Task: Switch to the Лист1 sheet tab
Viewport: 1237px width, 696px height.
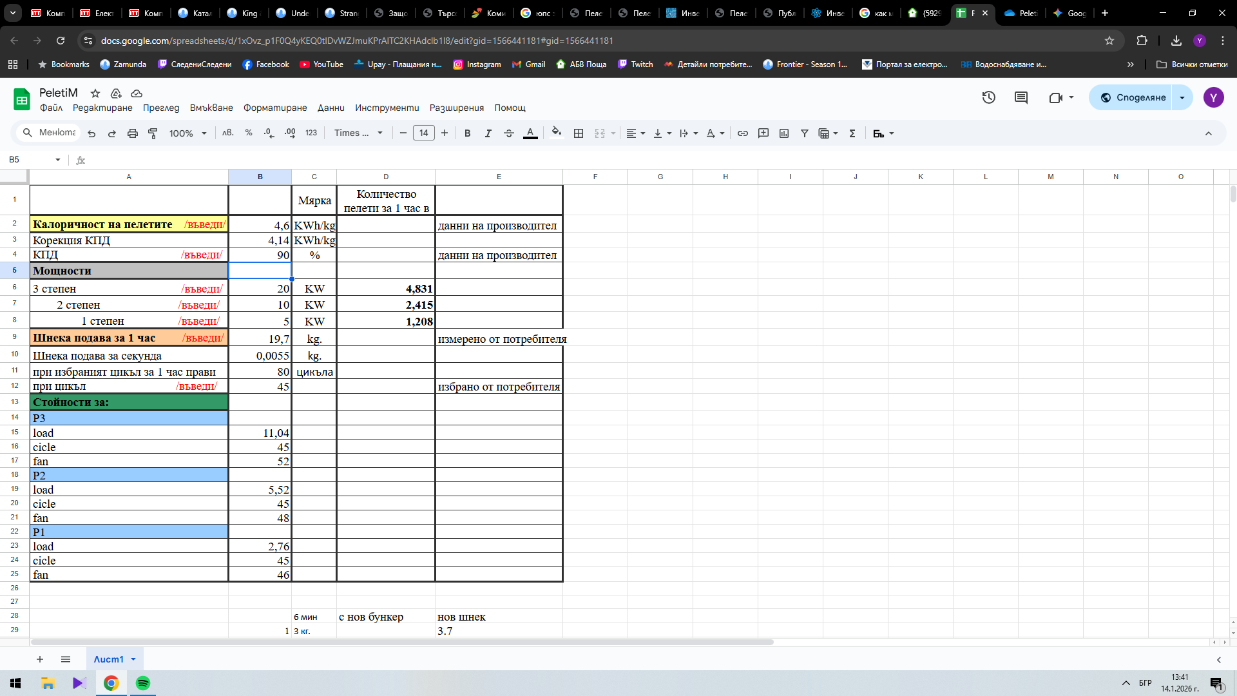Action: click(x=108, y=659)
